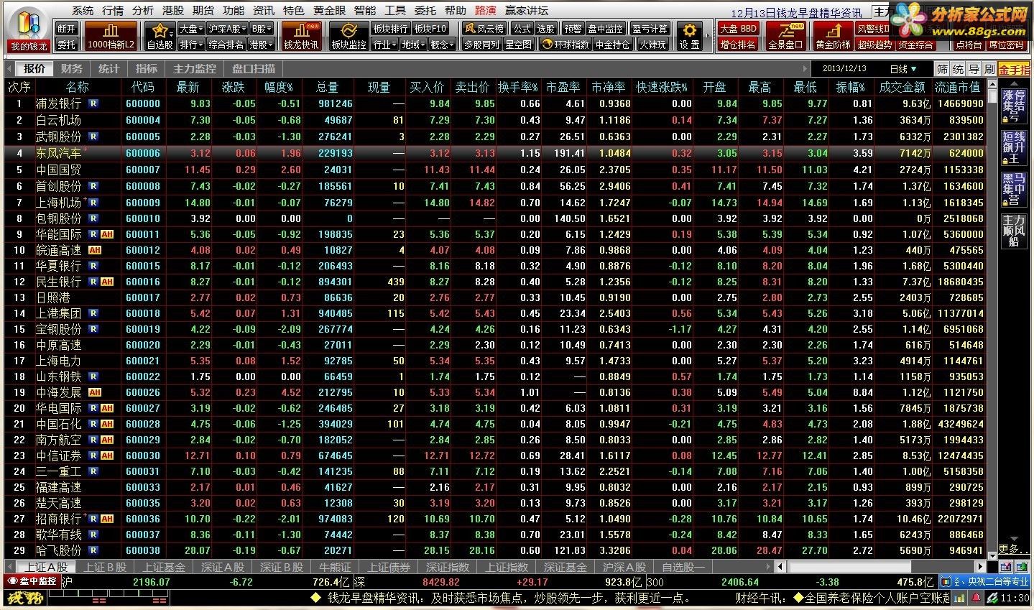This screenshot has width=1034, height=610.
Task: Expand the 港股 toolbar dropdown
Action: (262, 45)
